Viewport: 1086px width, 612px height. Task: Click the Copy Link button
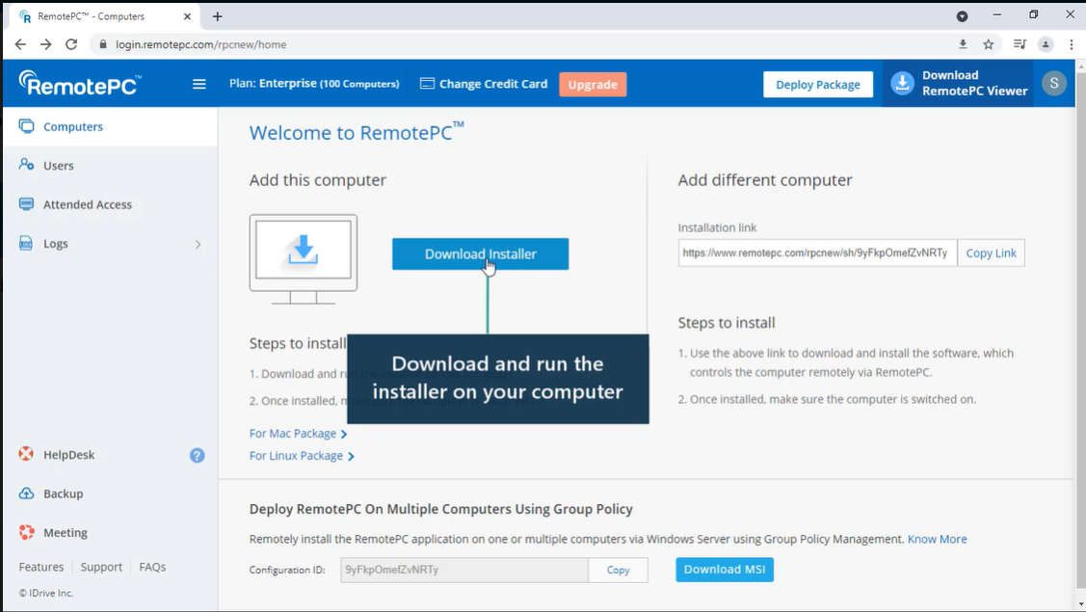tap(992, 253)
